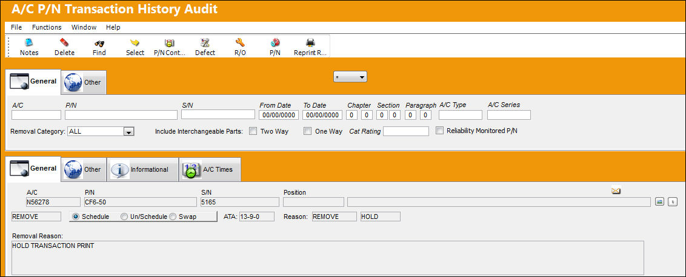Open the Functions menu
Screen dimensions: 686x277
pos(47,27)
